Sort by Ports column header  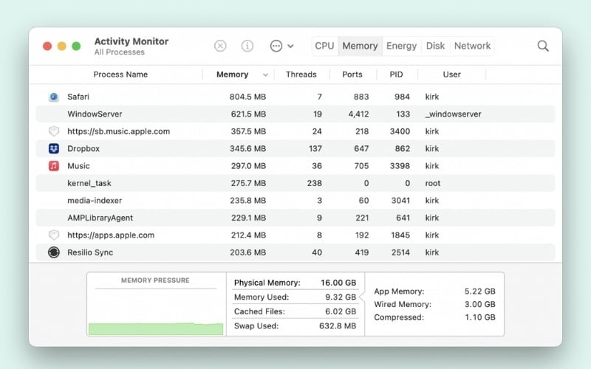click(x=352, y=75)
